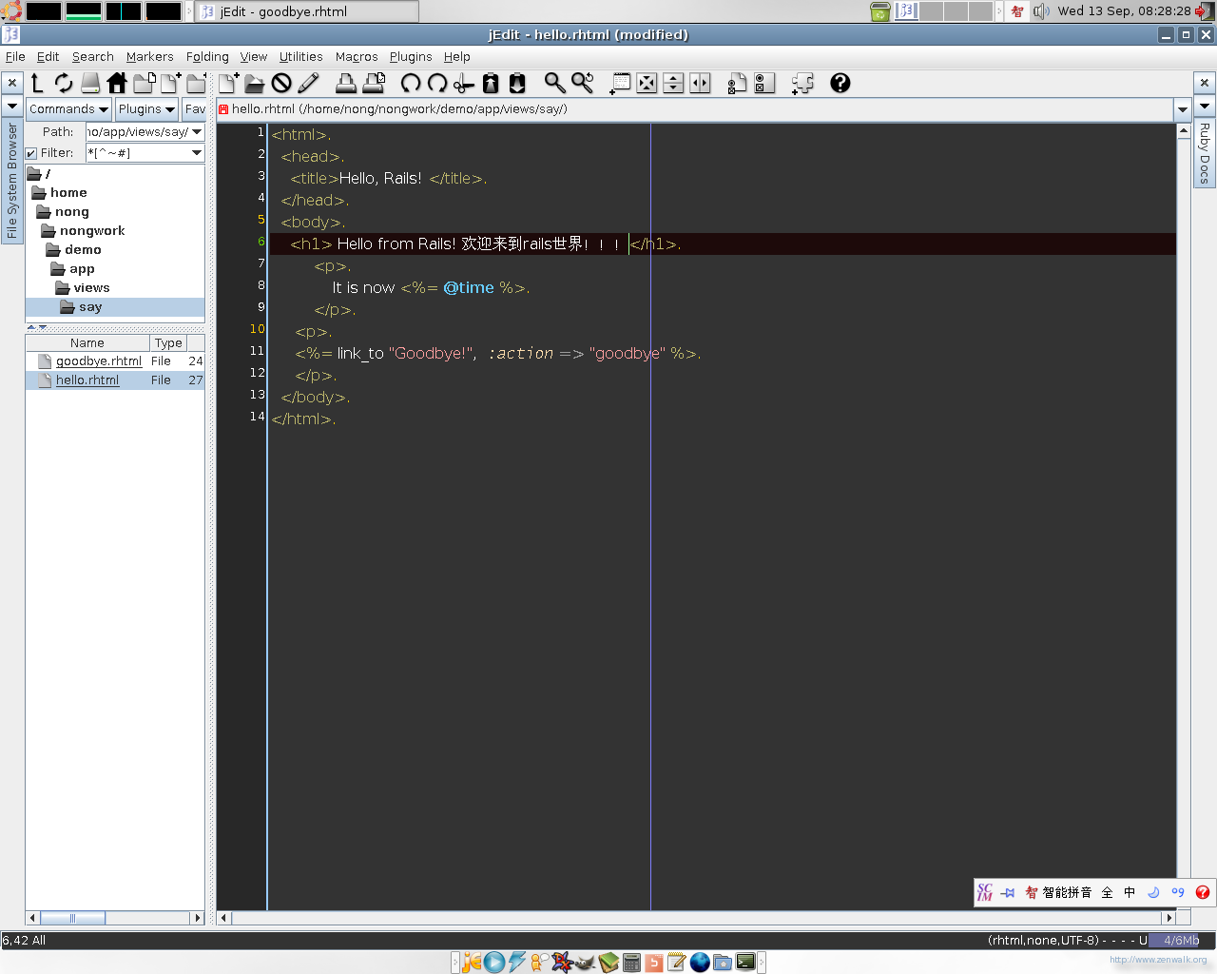Click the save pencil icon

coord(308,83)
